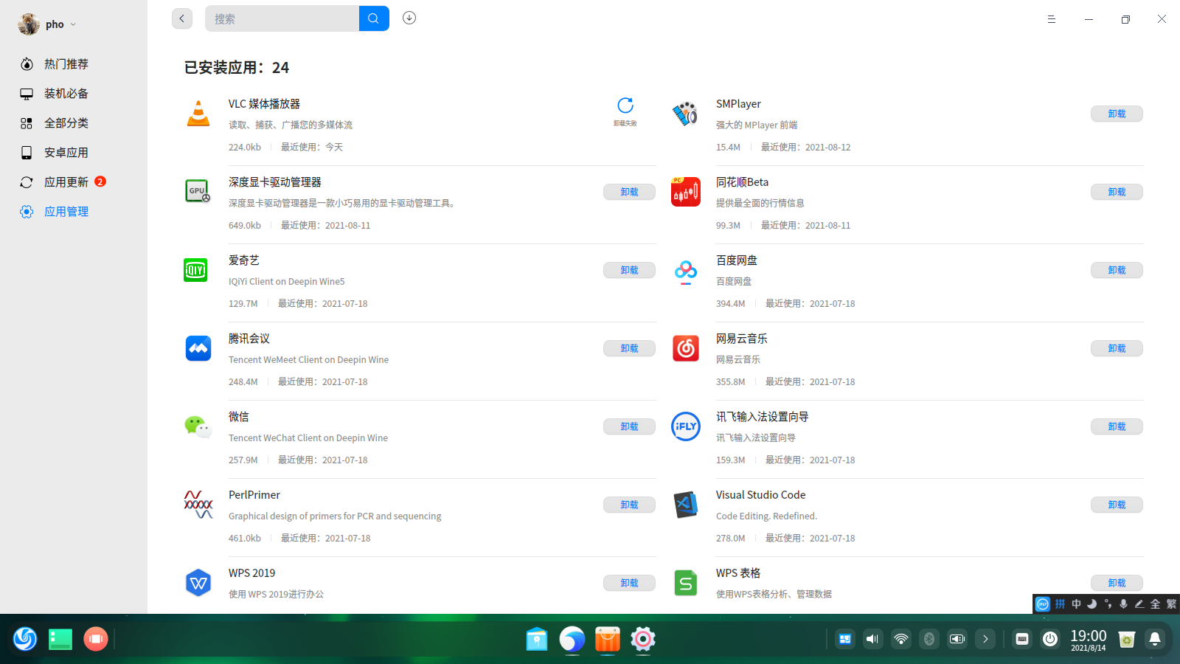The height and width of the screenshot is (664, 1180).
Task: Toggle 繁 traditional Chinese mode
Action: [x=1171, y=604]
